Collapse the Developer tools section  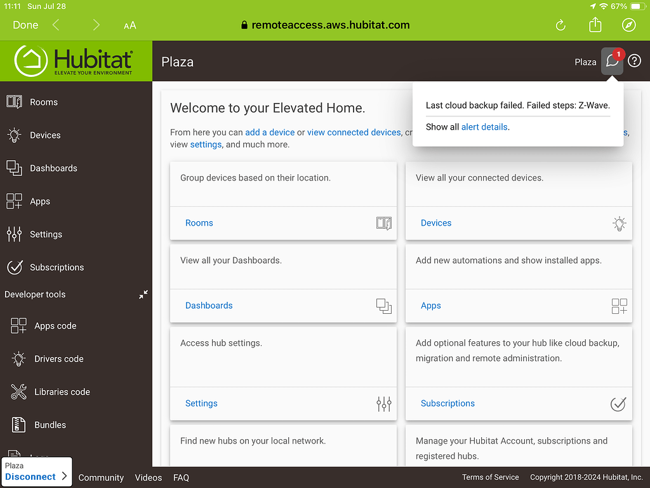click(x=143, y=294)
